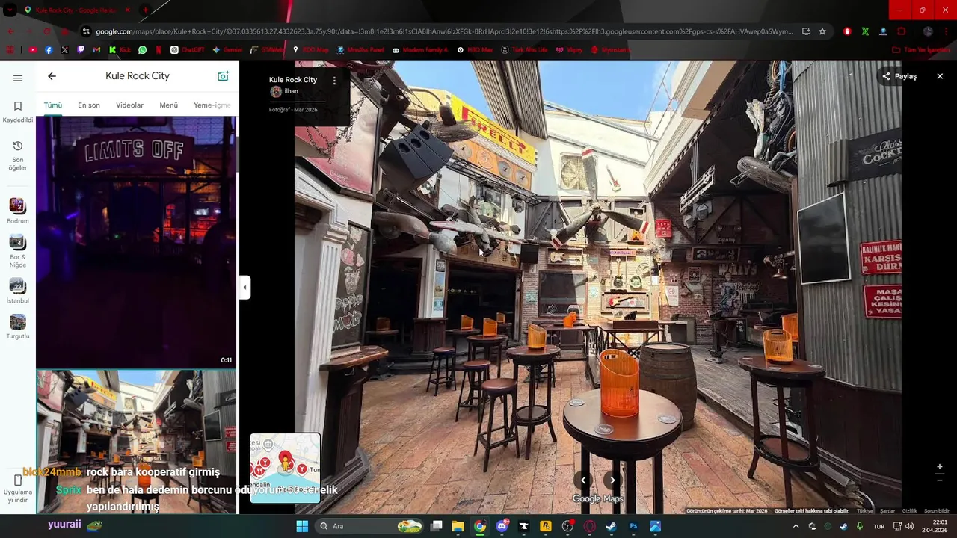Click the Paylaş share button

pyautogui.click(x=899, y=76)
